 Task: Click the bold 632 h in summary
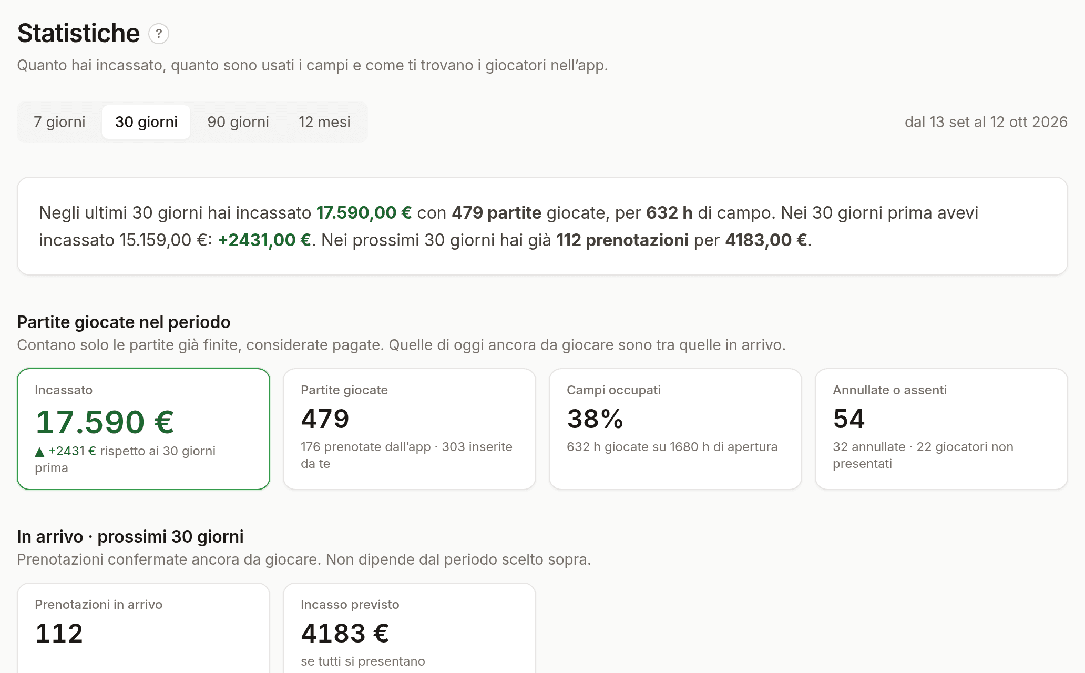point(669,213)
